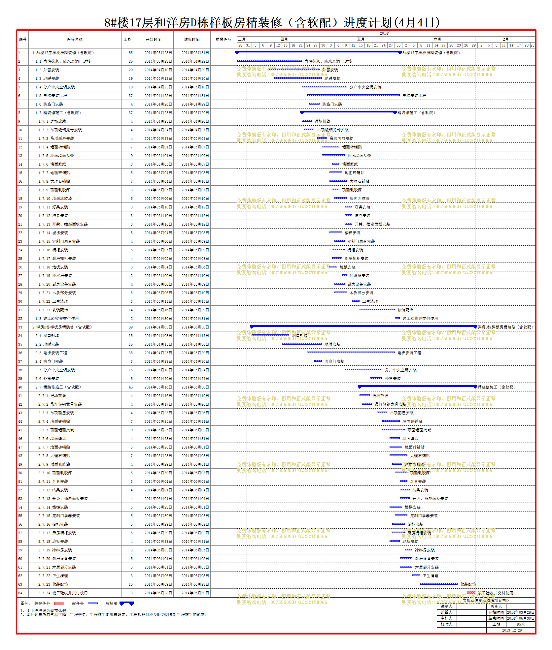Select task name cell 2.7.5 顶面墙面批嵌

coord(75,430)
